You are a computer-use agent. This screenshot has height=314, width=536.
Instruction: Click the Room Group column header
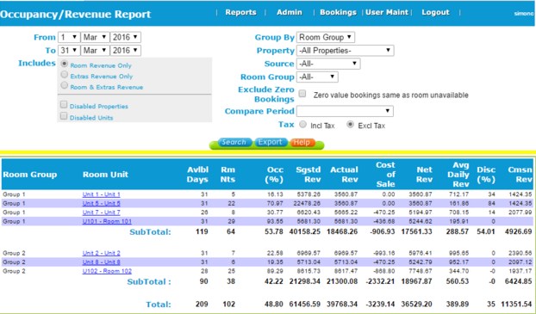point(30,175)
